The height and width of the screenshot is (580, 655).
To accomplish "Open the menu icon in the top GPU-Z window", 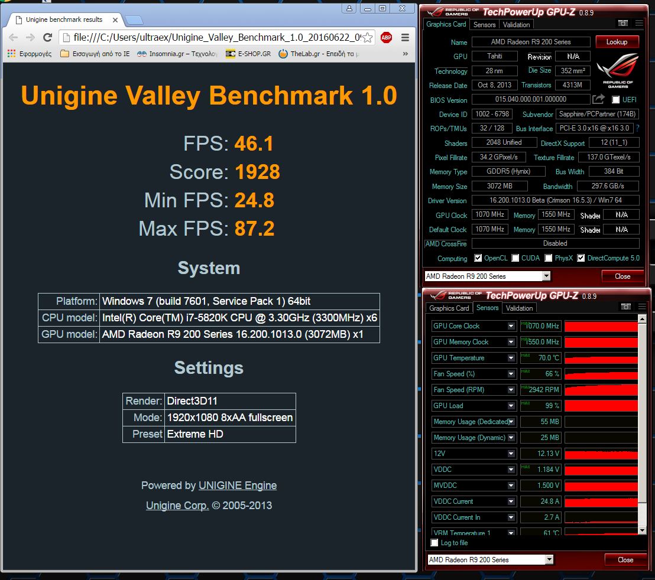I will pos(639,23).
